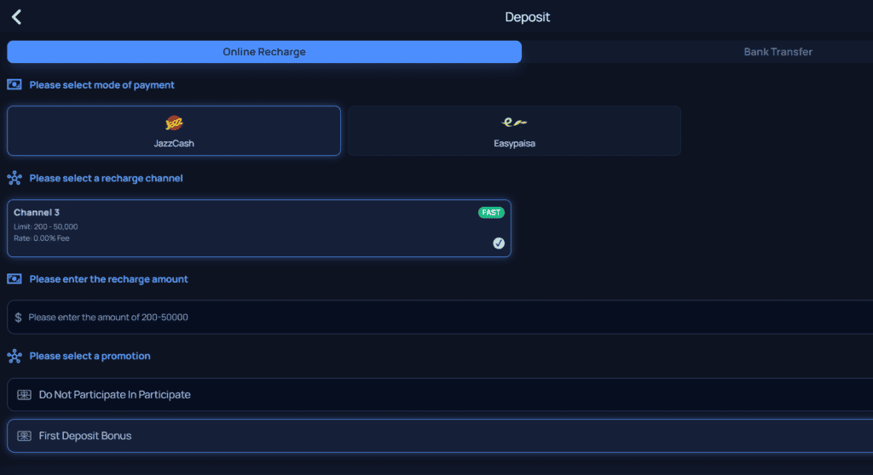Click the 'Please select a promotion' heading
873x475 pixels.
(x=90, y=356)
